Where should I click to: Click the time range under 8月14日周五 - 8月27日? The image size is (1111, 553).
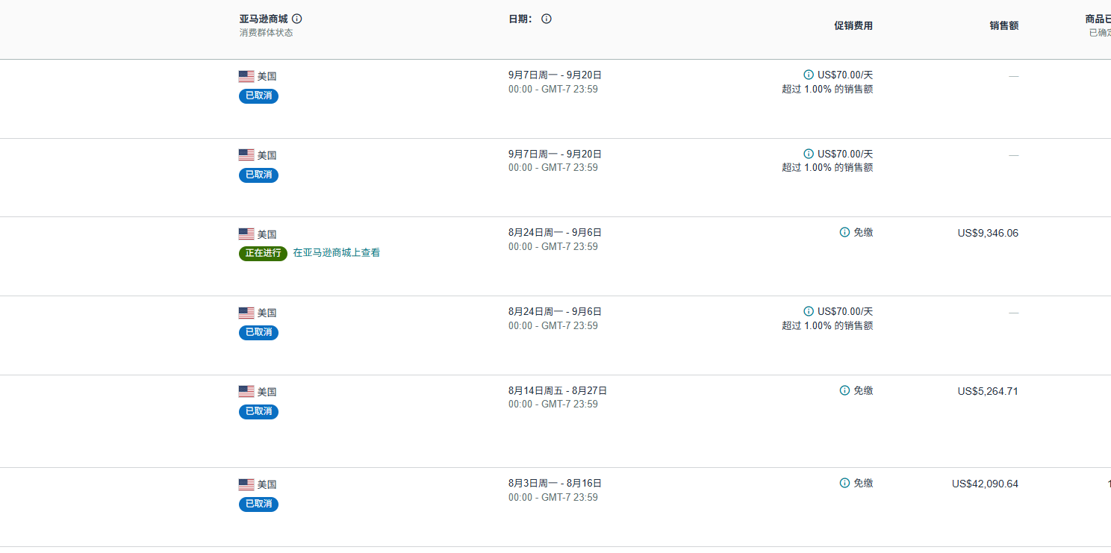[x=553, y=404]
